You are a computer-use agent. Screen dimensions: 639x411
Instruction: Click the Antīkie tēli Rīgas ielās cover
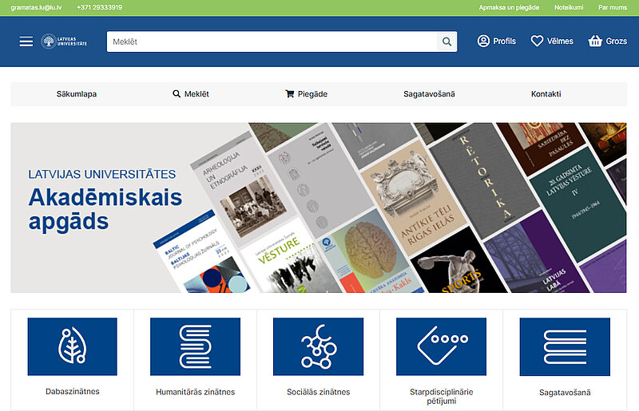click(x=415, y=198)
